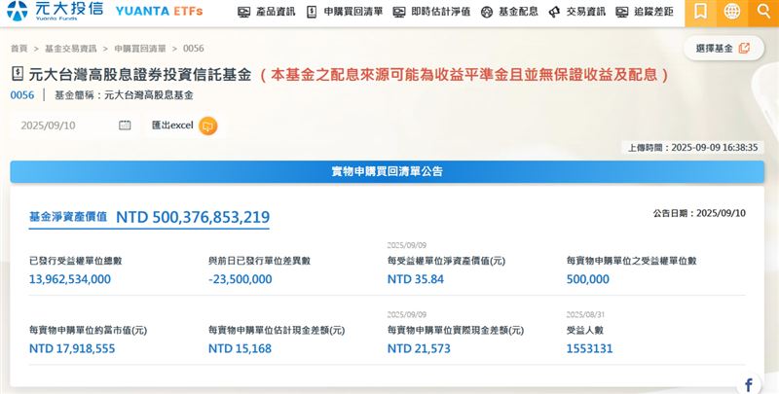The image size is (779, 394).
Task: Open the bookmark icon in header
Action: (x=700, y=12)
